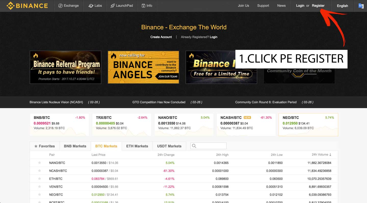This screenshot has width=367, height=203.
Task: Open Support link
Action: 263,6
